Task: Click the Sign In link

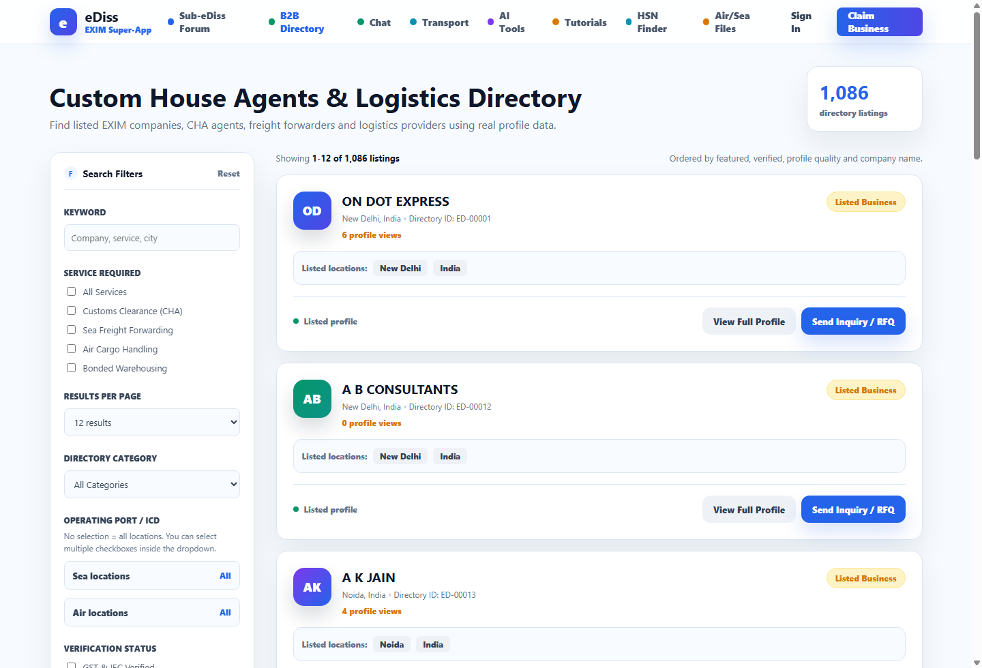Action: point(801,22)
